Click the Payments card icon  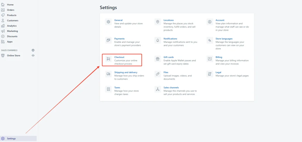coord(109,40)
